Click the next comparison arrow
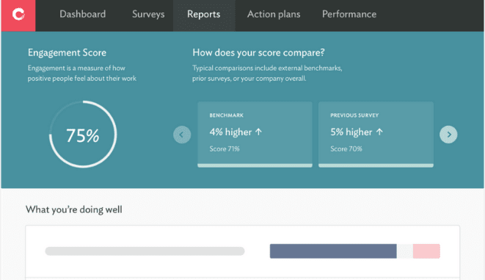Screen dimensions: 485x280 point(448,134)
